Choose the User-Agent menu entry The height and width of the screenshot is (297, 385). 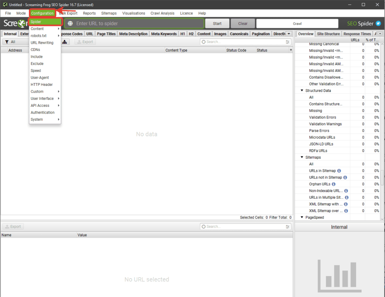(x=45, y=78)
